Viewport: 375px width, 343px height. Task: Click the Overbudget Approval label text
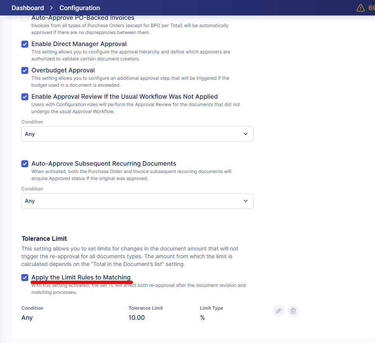(x=63, y=70)
